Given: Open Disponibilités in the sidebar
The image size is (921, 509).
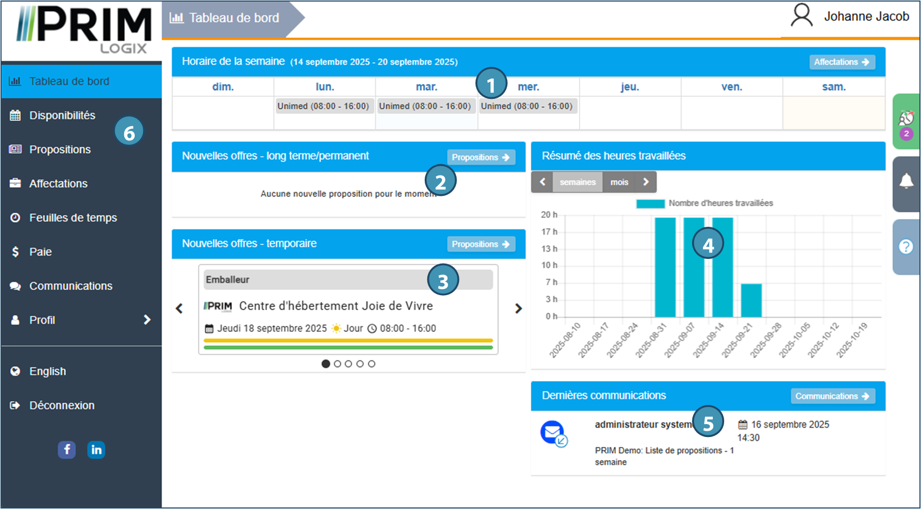Looking at the screenshot, I should (x=62, y=115).
